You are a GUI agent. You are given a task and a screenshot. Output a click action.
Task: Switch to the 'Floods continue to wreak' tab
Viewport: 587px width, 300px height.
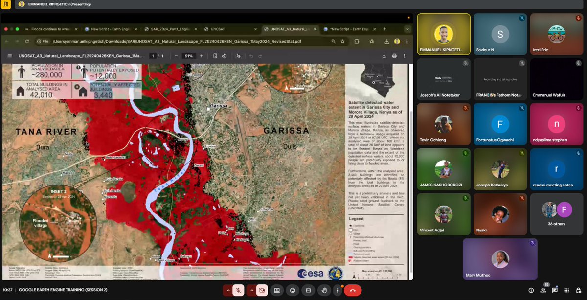51,29
